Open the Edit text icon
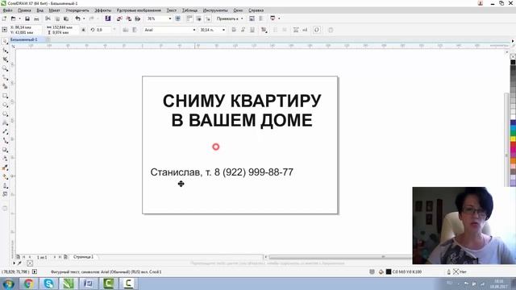Screen dimensions: 516x290 click(x=305, y=30)
